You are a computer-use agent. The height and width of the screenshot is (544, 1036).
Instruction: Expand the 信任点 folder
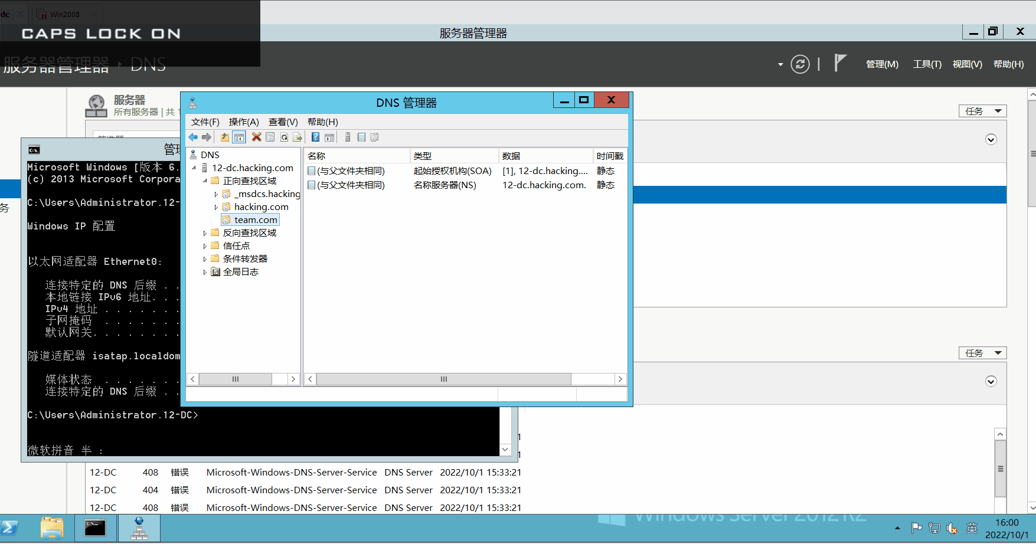[x=205, y=246]
